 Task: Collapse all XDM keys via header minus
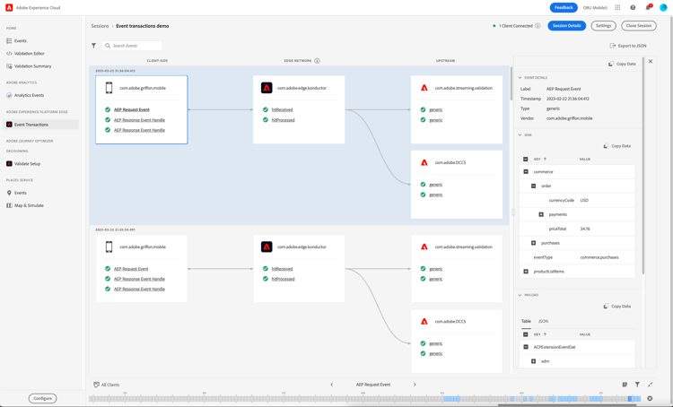point(525,159)
